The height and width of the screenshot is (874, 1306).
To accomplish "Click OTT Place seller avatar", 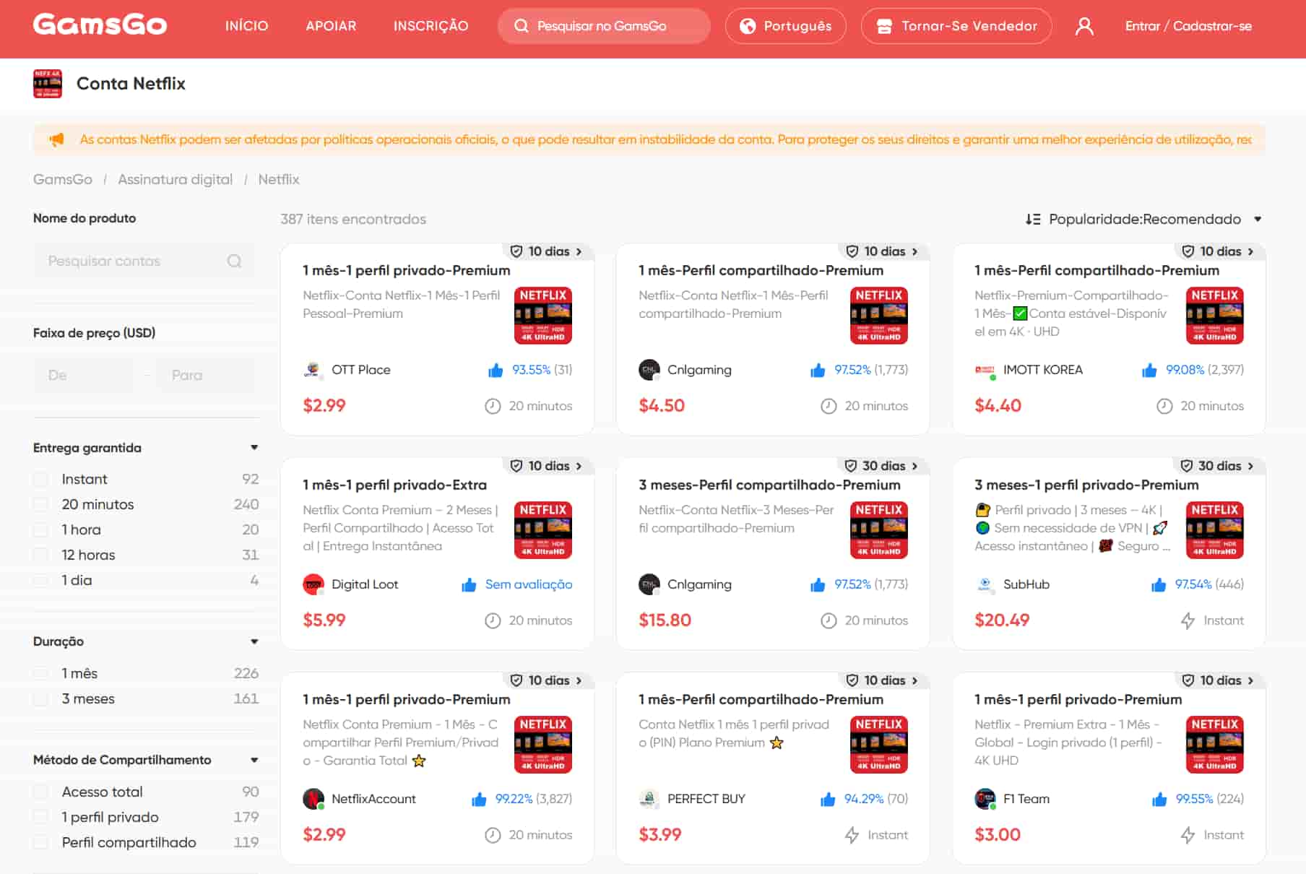I will [312, 370].
